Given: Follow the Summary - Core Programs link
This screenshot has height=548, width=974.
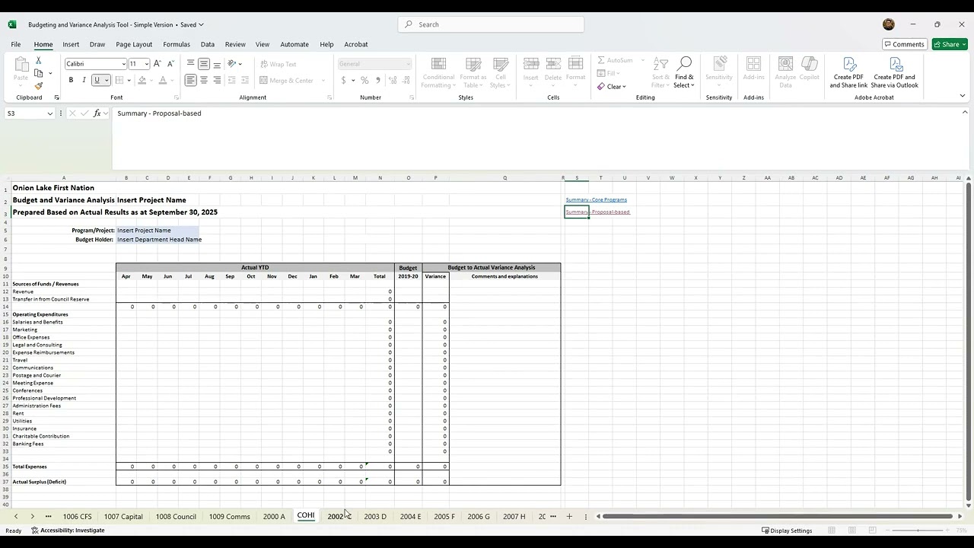Looking at the screenshot, I should coord(596,200).
